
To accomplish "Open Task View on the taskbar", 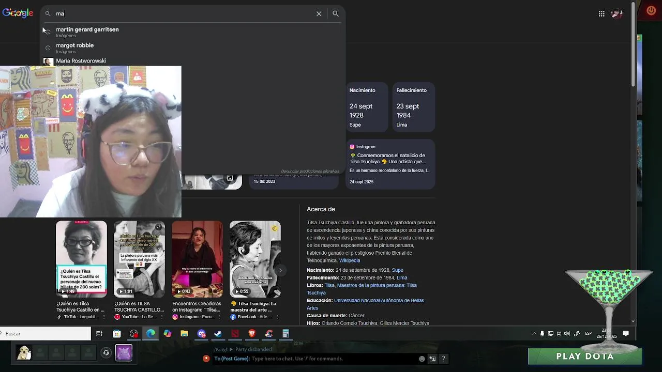I will tap(99, 334).
